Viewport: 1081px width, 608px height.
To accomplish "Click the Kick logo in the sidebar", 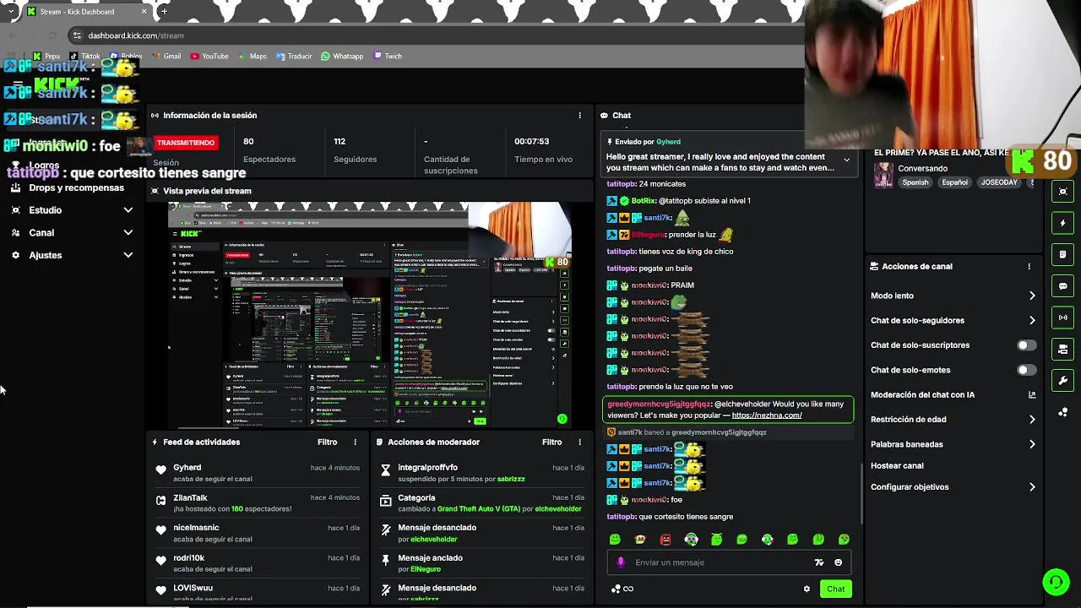I will (57, 86).
